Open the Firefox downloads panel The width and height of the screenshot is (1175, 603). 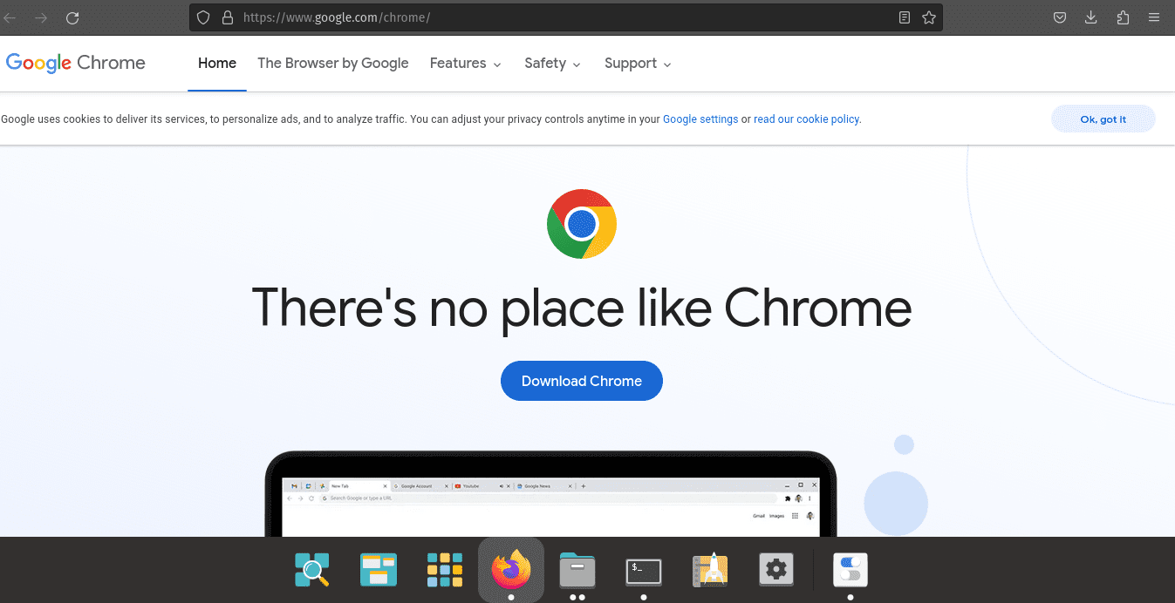[1091, 17]
